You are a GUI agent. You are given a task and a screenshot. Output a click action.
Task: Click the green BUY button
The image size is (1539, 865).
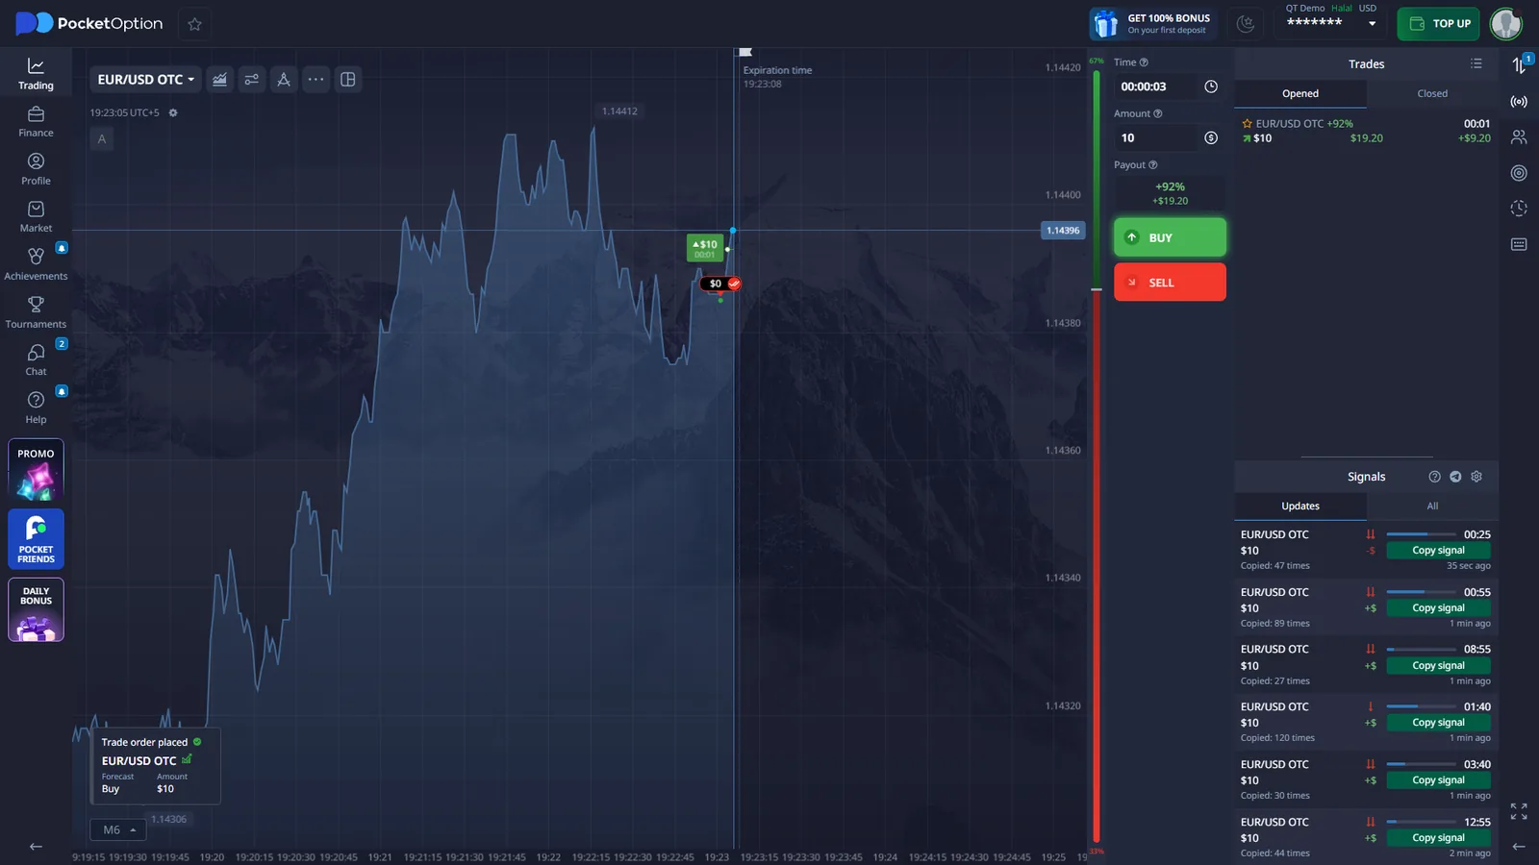[1170, 237]
